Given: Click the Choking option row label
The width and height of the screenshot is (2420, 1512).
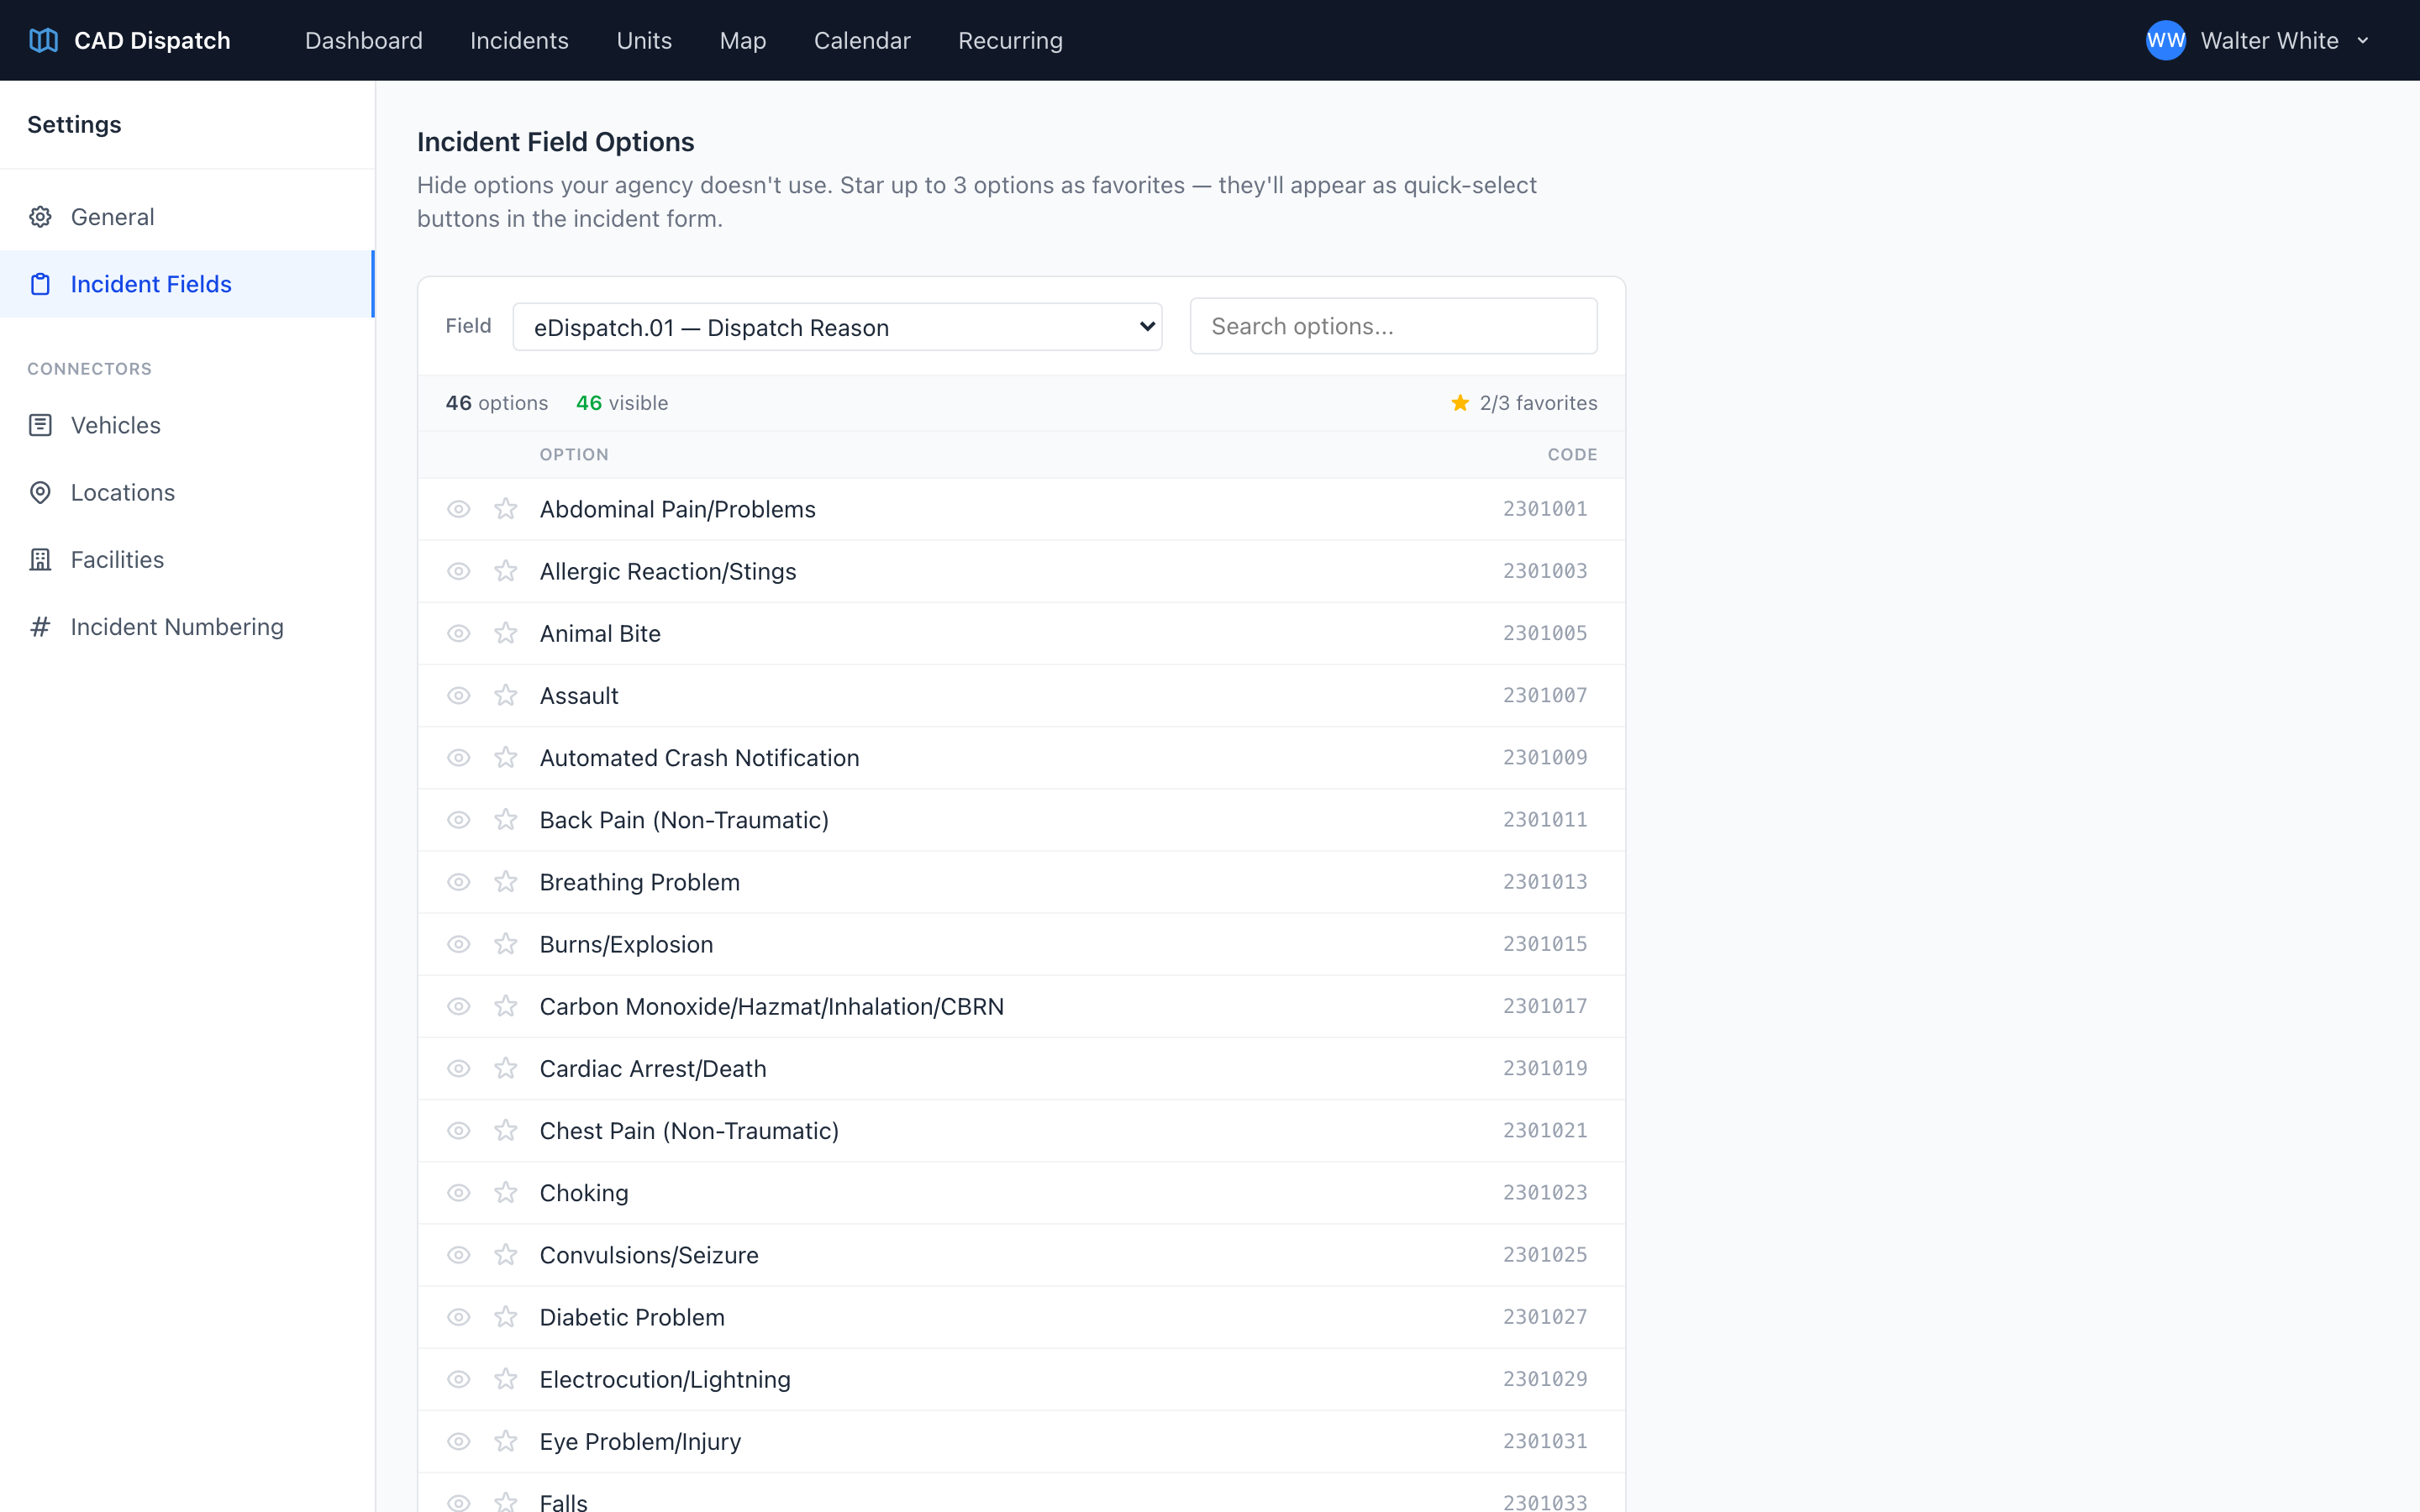Looking at the screenshot, I should (x=584, y=1193).
